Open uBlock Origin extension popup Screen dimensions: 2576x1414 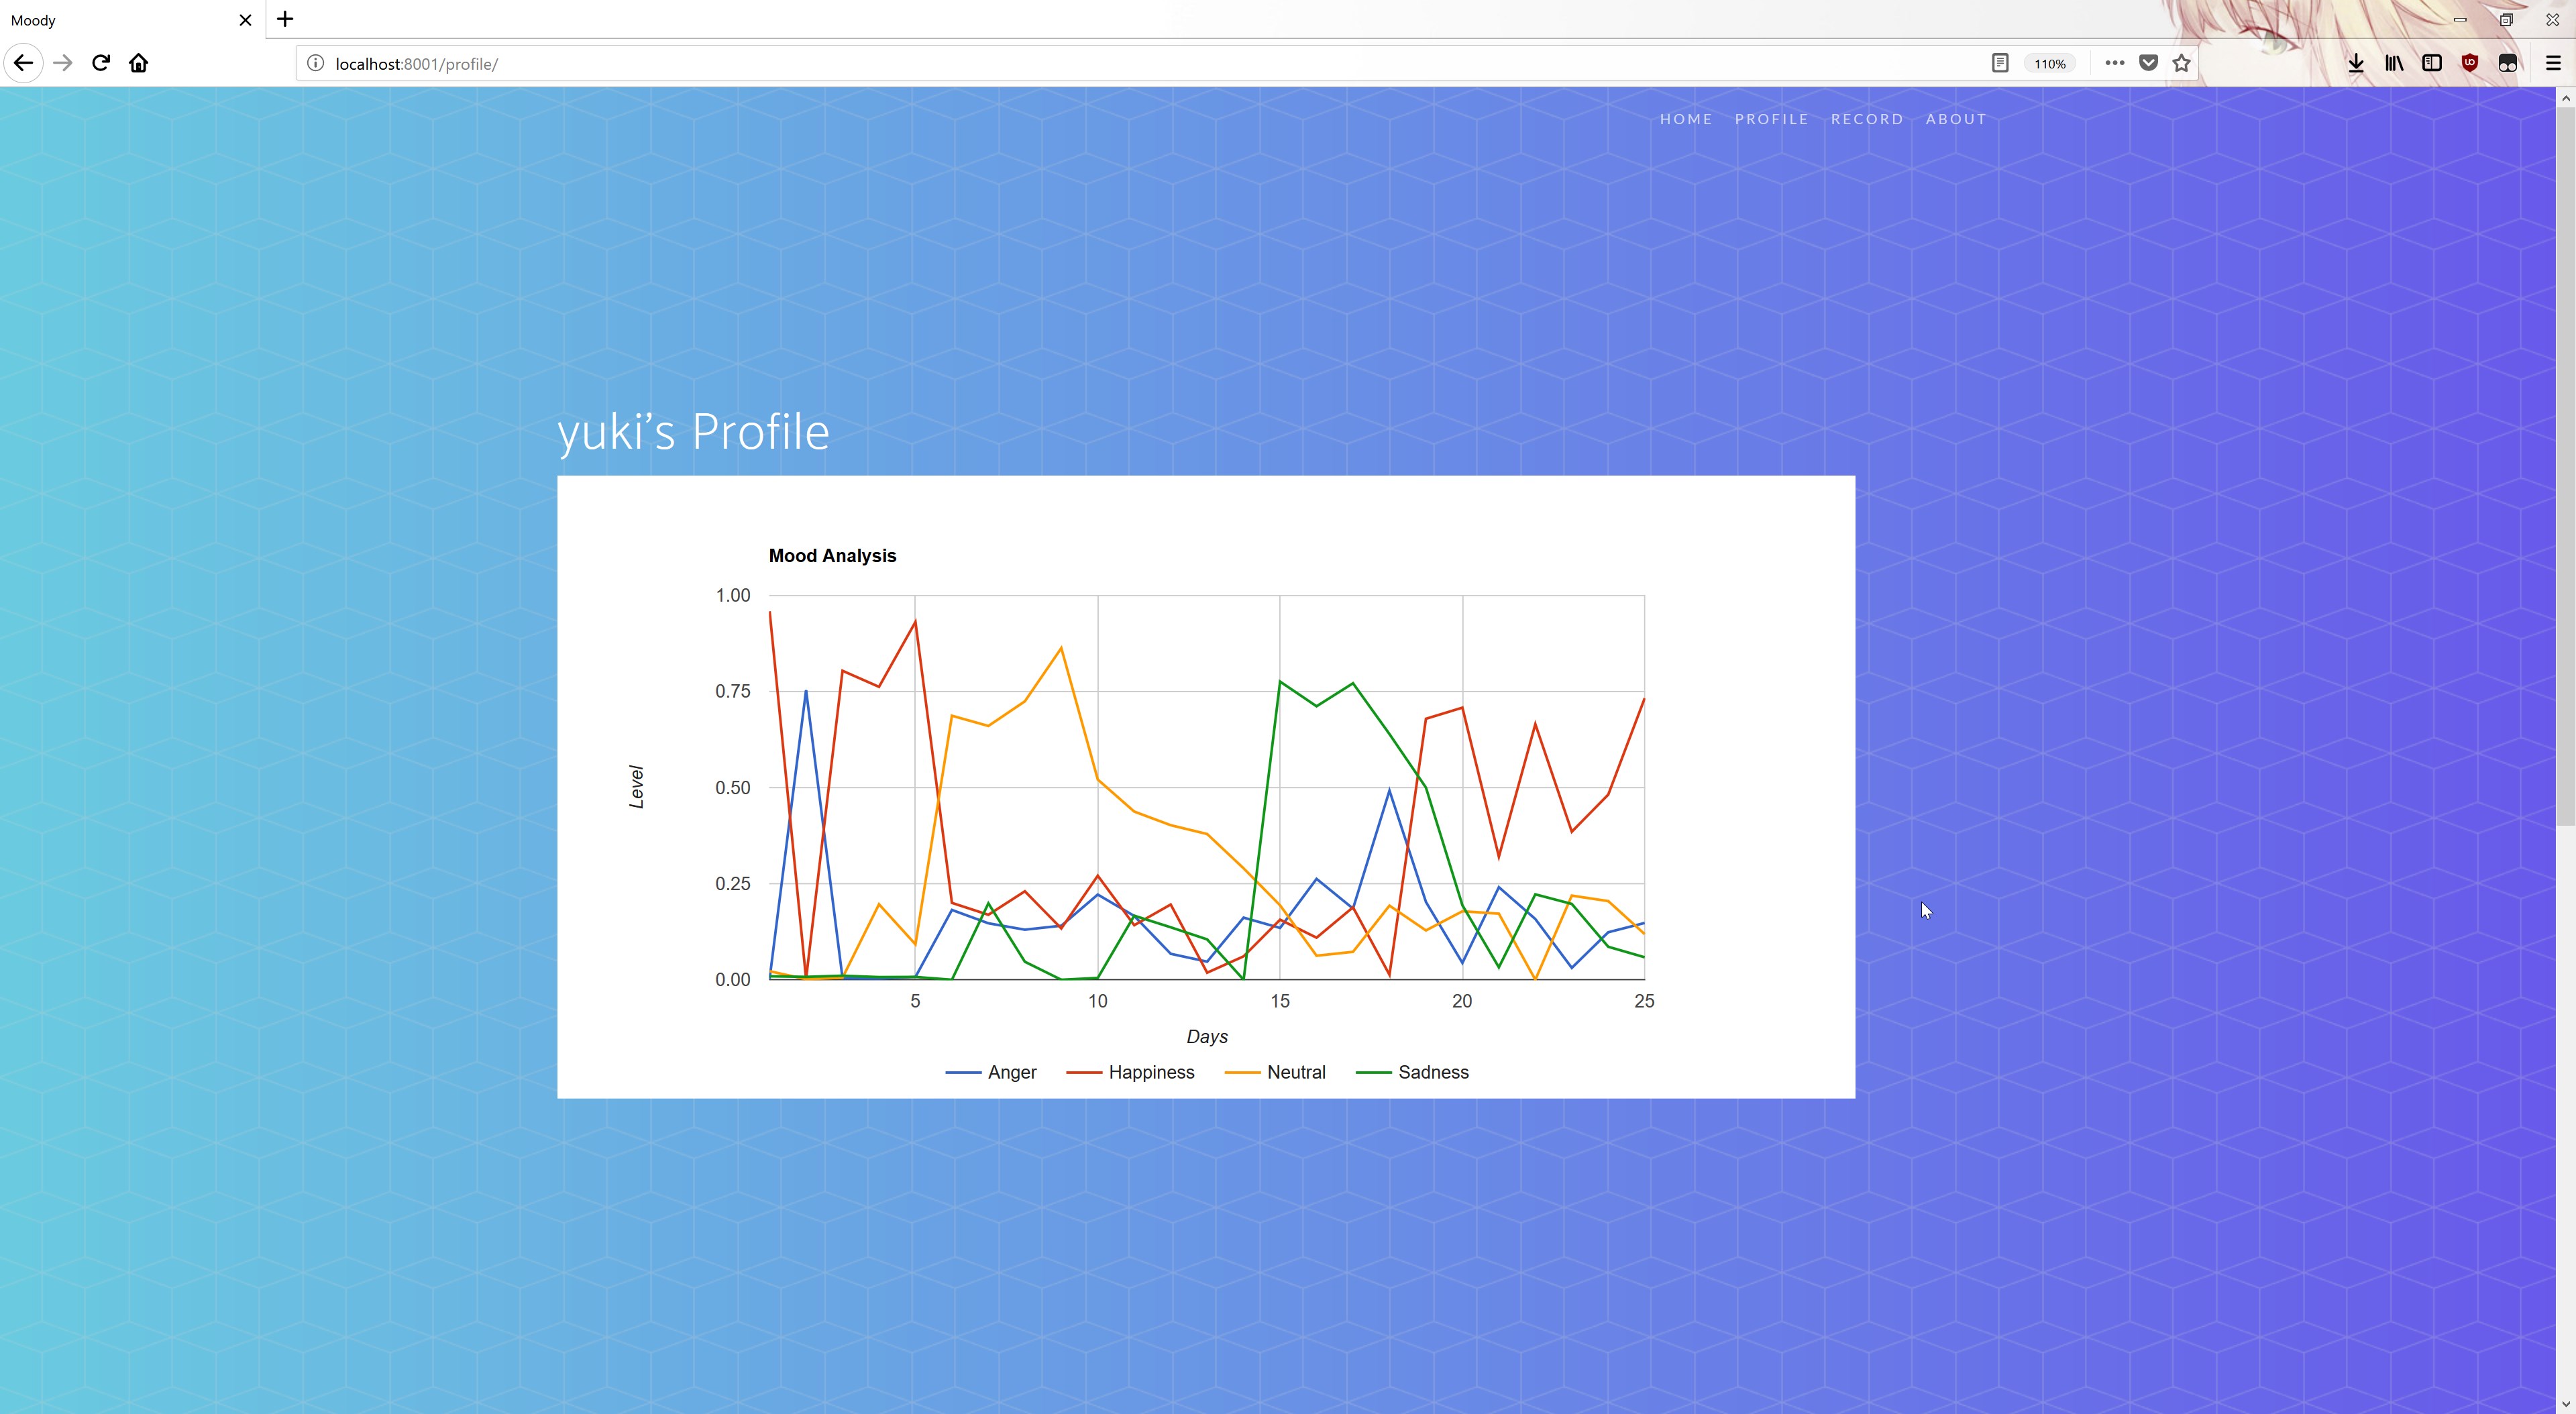(x=2470, y=63)
